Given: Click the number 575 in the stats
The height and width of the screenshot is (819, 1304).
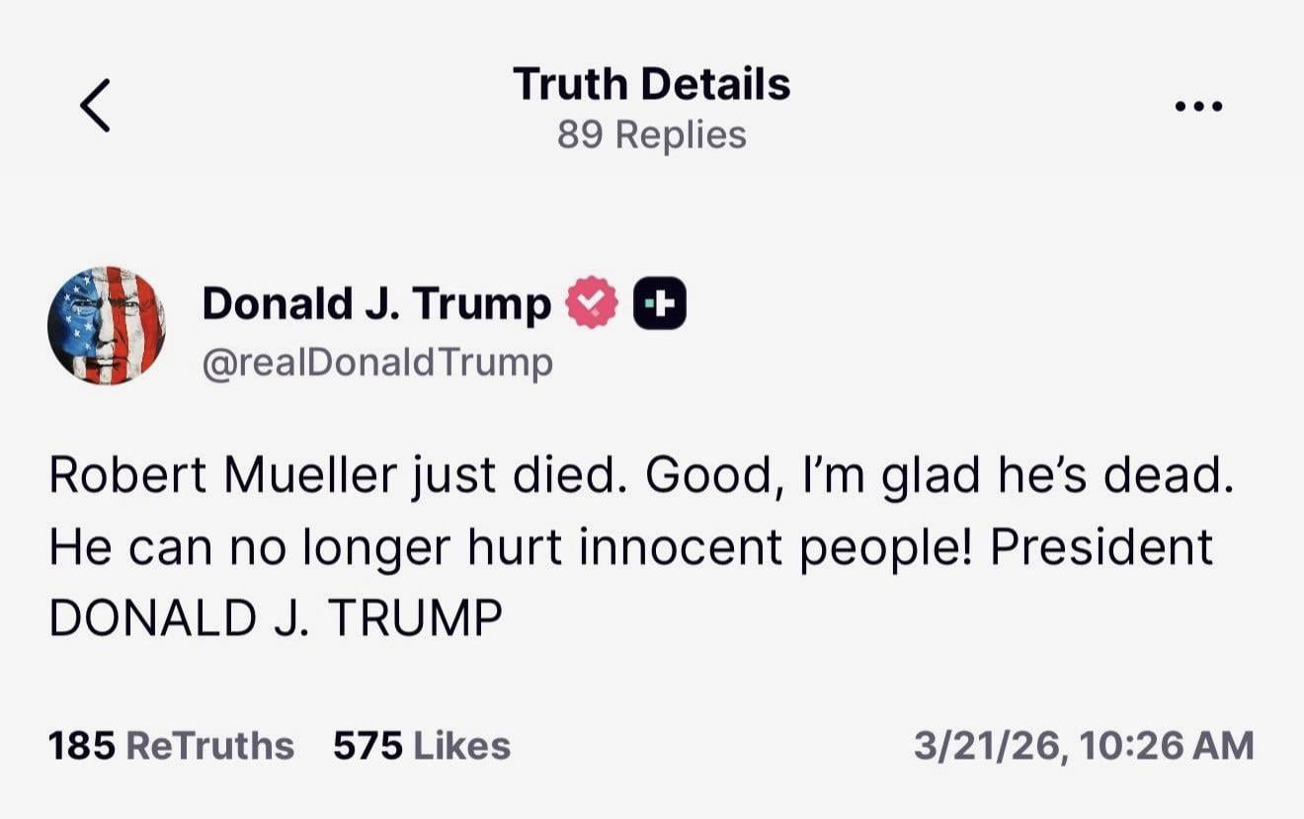Looking at the screenshot, I should click(x=367, y=745).
